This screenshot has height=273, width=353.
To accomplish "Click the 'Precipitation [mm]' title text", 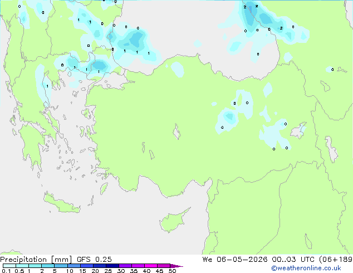I will click(36, 260).
